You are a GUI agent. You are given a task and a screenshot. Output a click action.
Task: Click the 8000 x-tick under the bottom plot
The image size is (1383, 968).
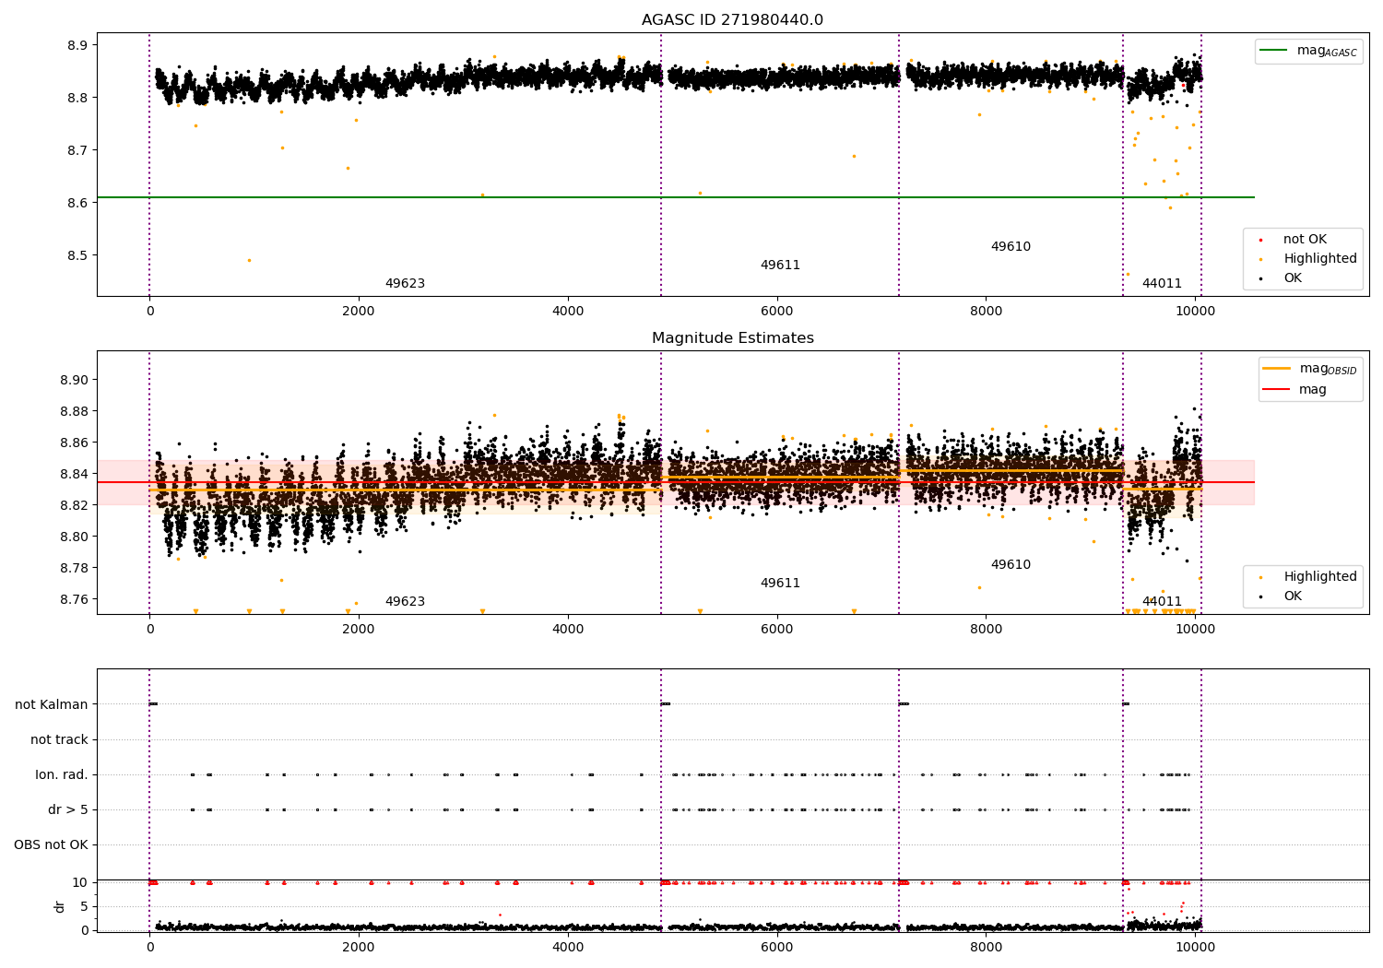987,947
